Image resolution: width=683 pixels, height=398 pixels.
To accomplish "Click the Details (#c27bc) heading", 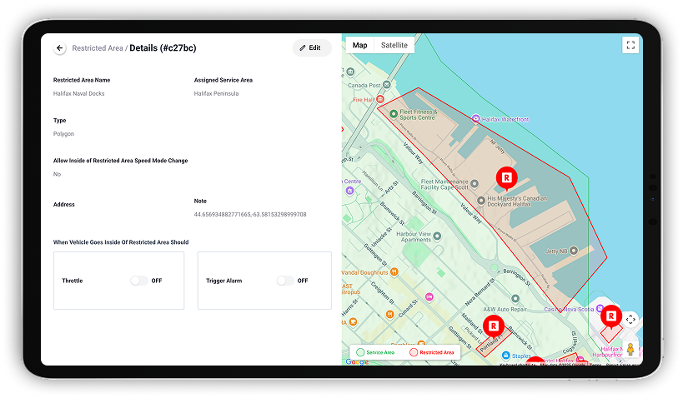I will click(x=163, y=47).
